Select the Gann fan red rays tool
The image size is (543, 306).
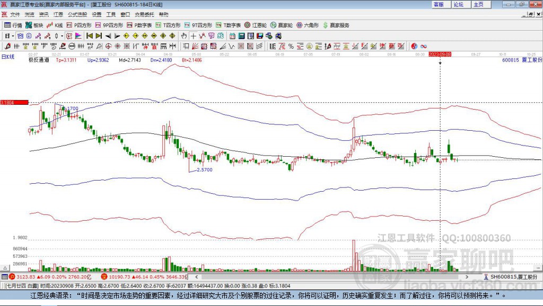tap(195, 46)
